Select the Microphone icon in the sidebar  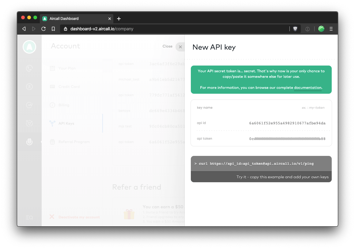coord(29,142)
